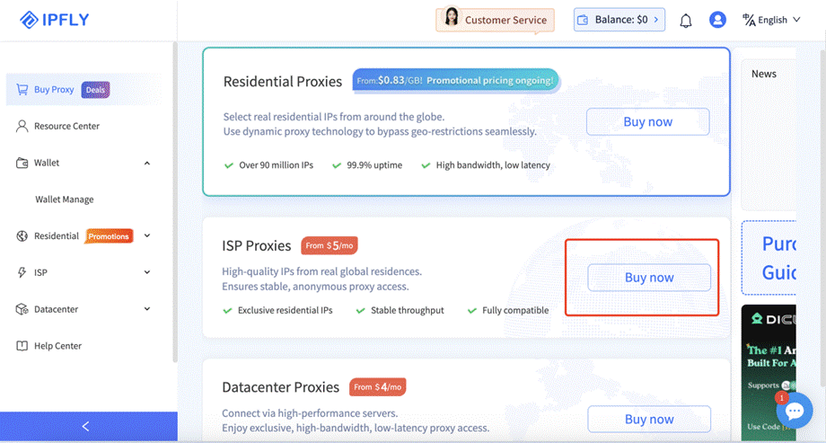Open the user profile avatar
826x443 pixels.
717,20
